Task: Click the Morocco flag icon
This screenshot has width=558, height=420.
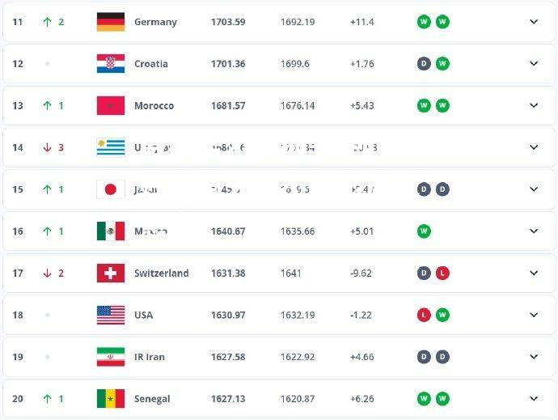Action: pos(111,105)
